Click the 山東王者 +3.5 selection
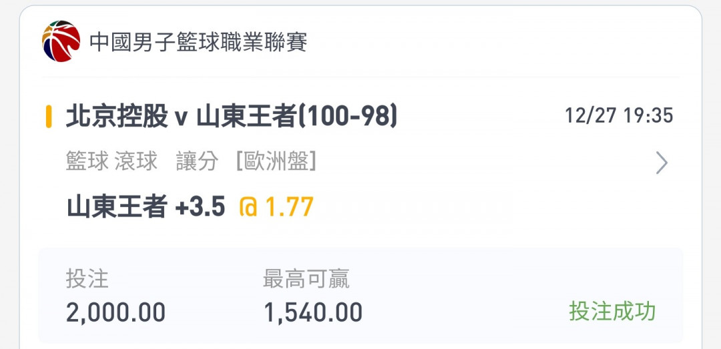This screenshot has width=721, height=349. pyautogui.click(x=146, y=207)
